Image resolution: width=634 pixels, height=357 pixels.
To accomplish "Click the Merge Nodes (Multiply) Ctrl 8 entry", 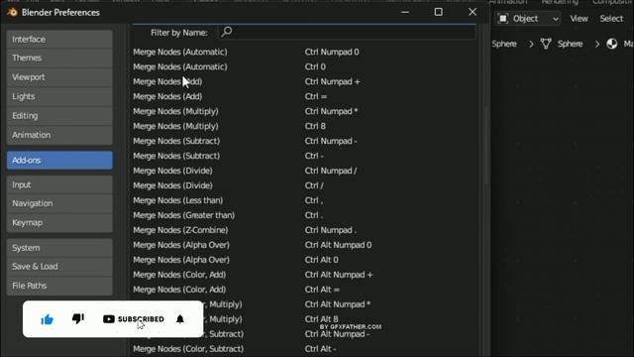I will (304, 126).
